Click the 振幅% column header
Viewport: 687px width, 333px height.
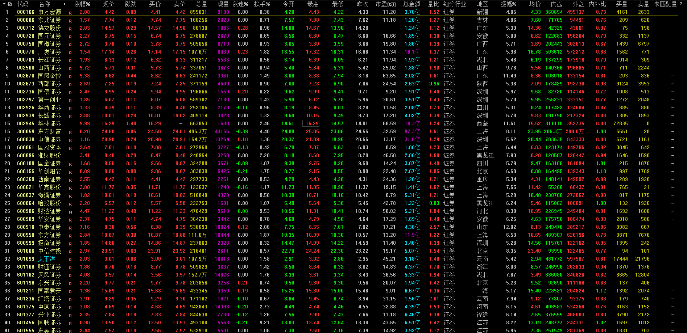(508, 4)
